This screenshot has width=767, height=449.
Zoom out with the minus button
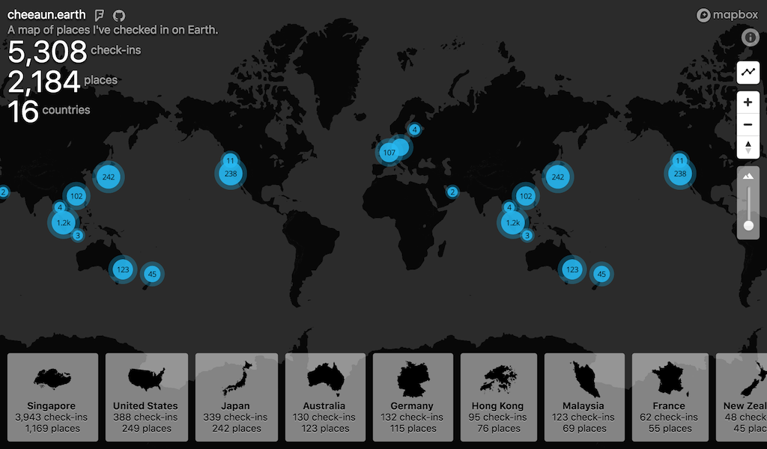coord(748,125)
